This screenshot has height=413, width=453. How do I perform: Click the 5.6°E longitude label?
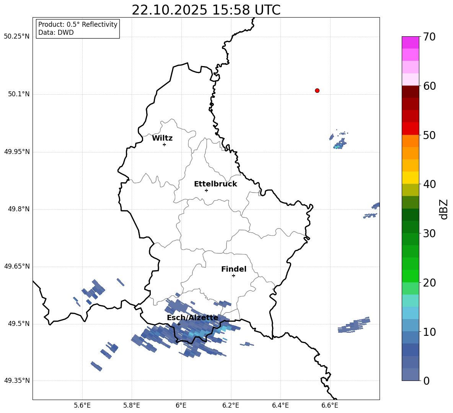(x=82, y=406)
